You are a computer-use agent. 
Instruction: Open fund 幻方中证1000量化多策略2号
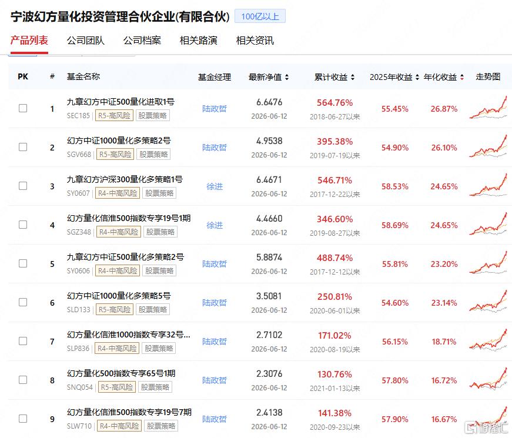(119, 141)
